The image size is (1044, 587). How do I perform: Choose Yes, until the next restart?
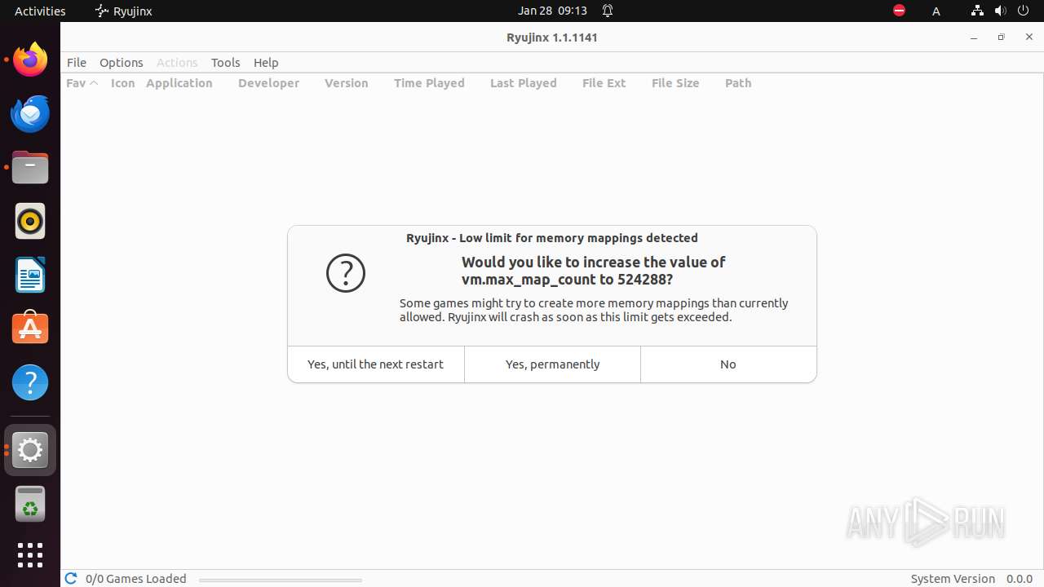(x=376, y=364)
